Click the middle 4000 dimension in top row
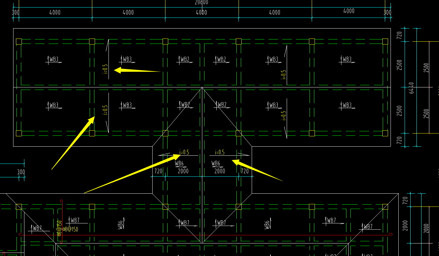 [x=201, y=13]
